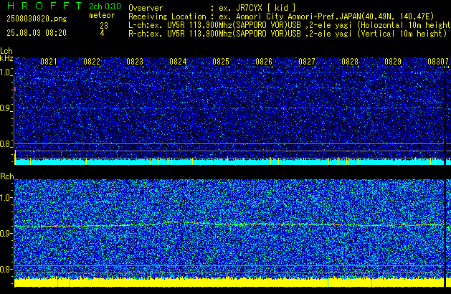Click the kHz axis unit label
451x294 pixels.
(6, 58)
